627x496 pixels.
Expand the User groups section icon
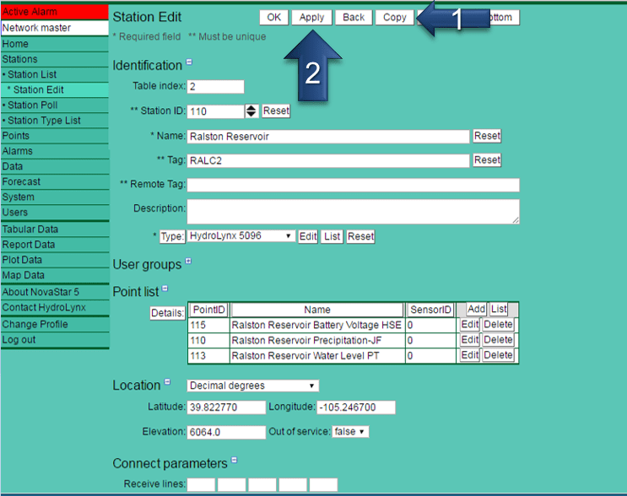click(x=188, y=261)
